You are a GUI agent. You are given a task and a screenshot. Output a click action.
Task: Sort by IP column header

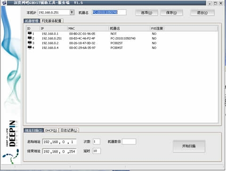point(54,28)
